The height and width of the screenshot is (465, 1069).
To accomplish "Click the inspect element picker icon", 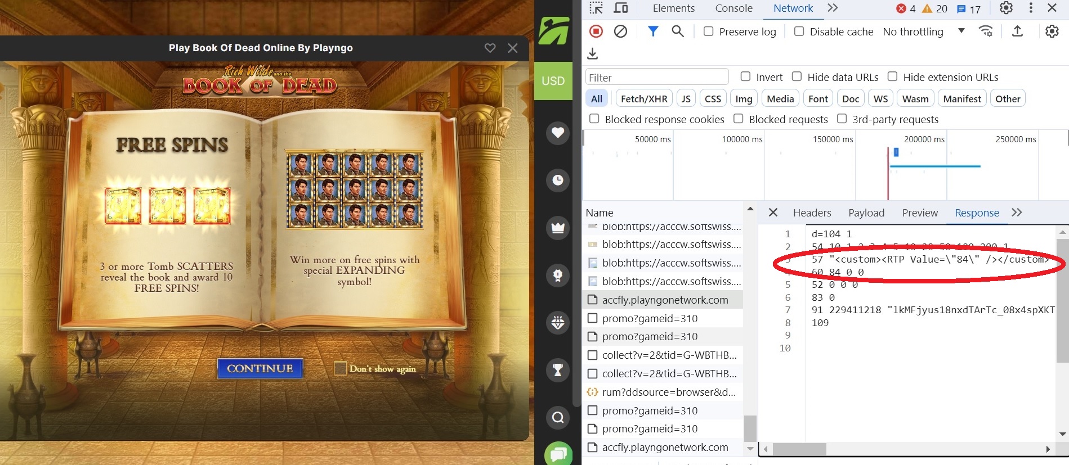I will [x=596, y=8].
